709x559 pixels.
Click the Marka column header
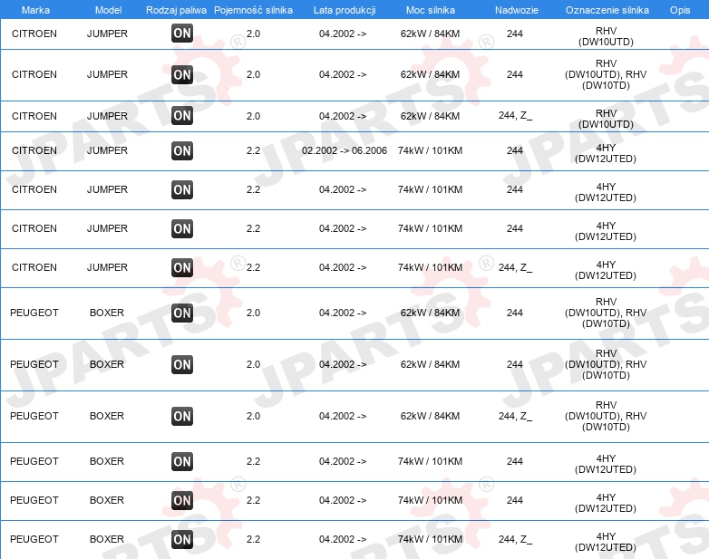(x=35, y=10)
